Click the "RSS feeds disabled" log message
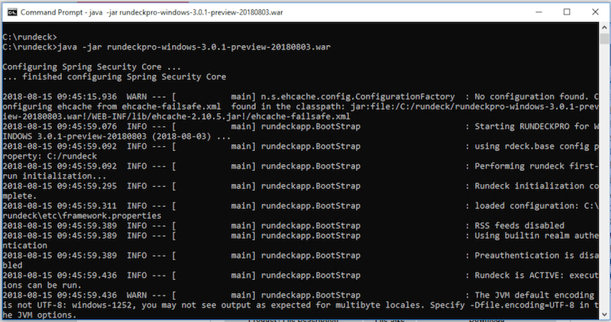Image resolution: width=611 pixels, height=322 pixels. pos(519,226)
